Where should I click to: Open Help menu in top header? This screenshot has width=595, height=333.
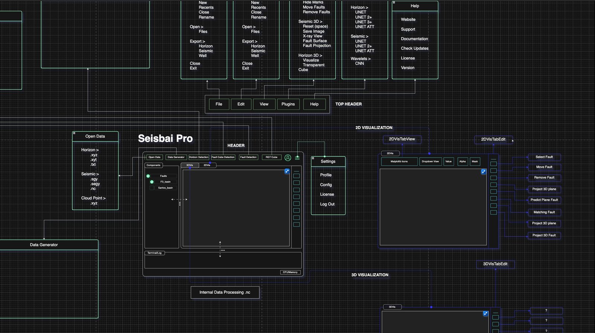coord(314,104)
